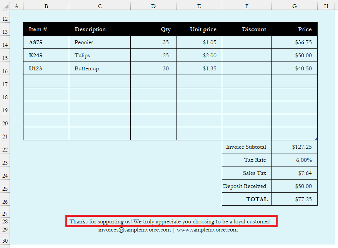
Task: Select the Peonies description cell
Action: [x=100, y=42]
